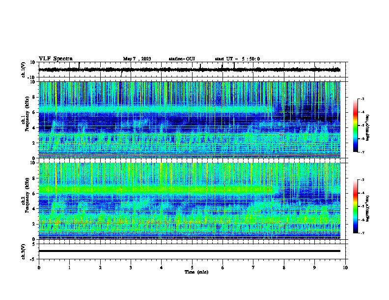389x300 pixels.
Task: Click time axis tick label "5"
Action: (x=192, y=268)
